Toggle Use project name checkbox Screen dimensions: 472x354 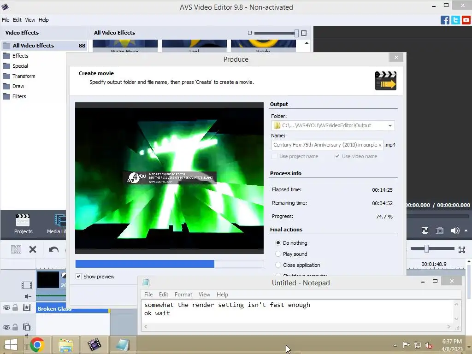(x=274, y=156)
